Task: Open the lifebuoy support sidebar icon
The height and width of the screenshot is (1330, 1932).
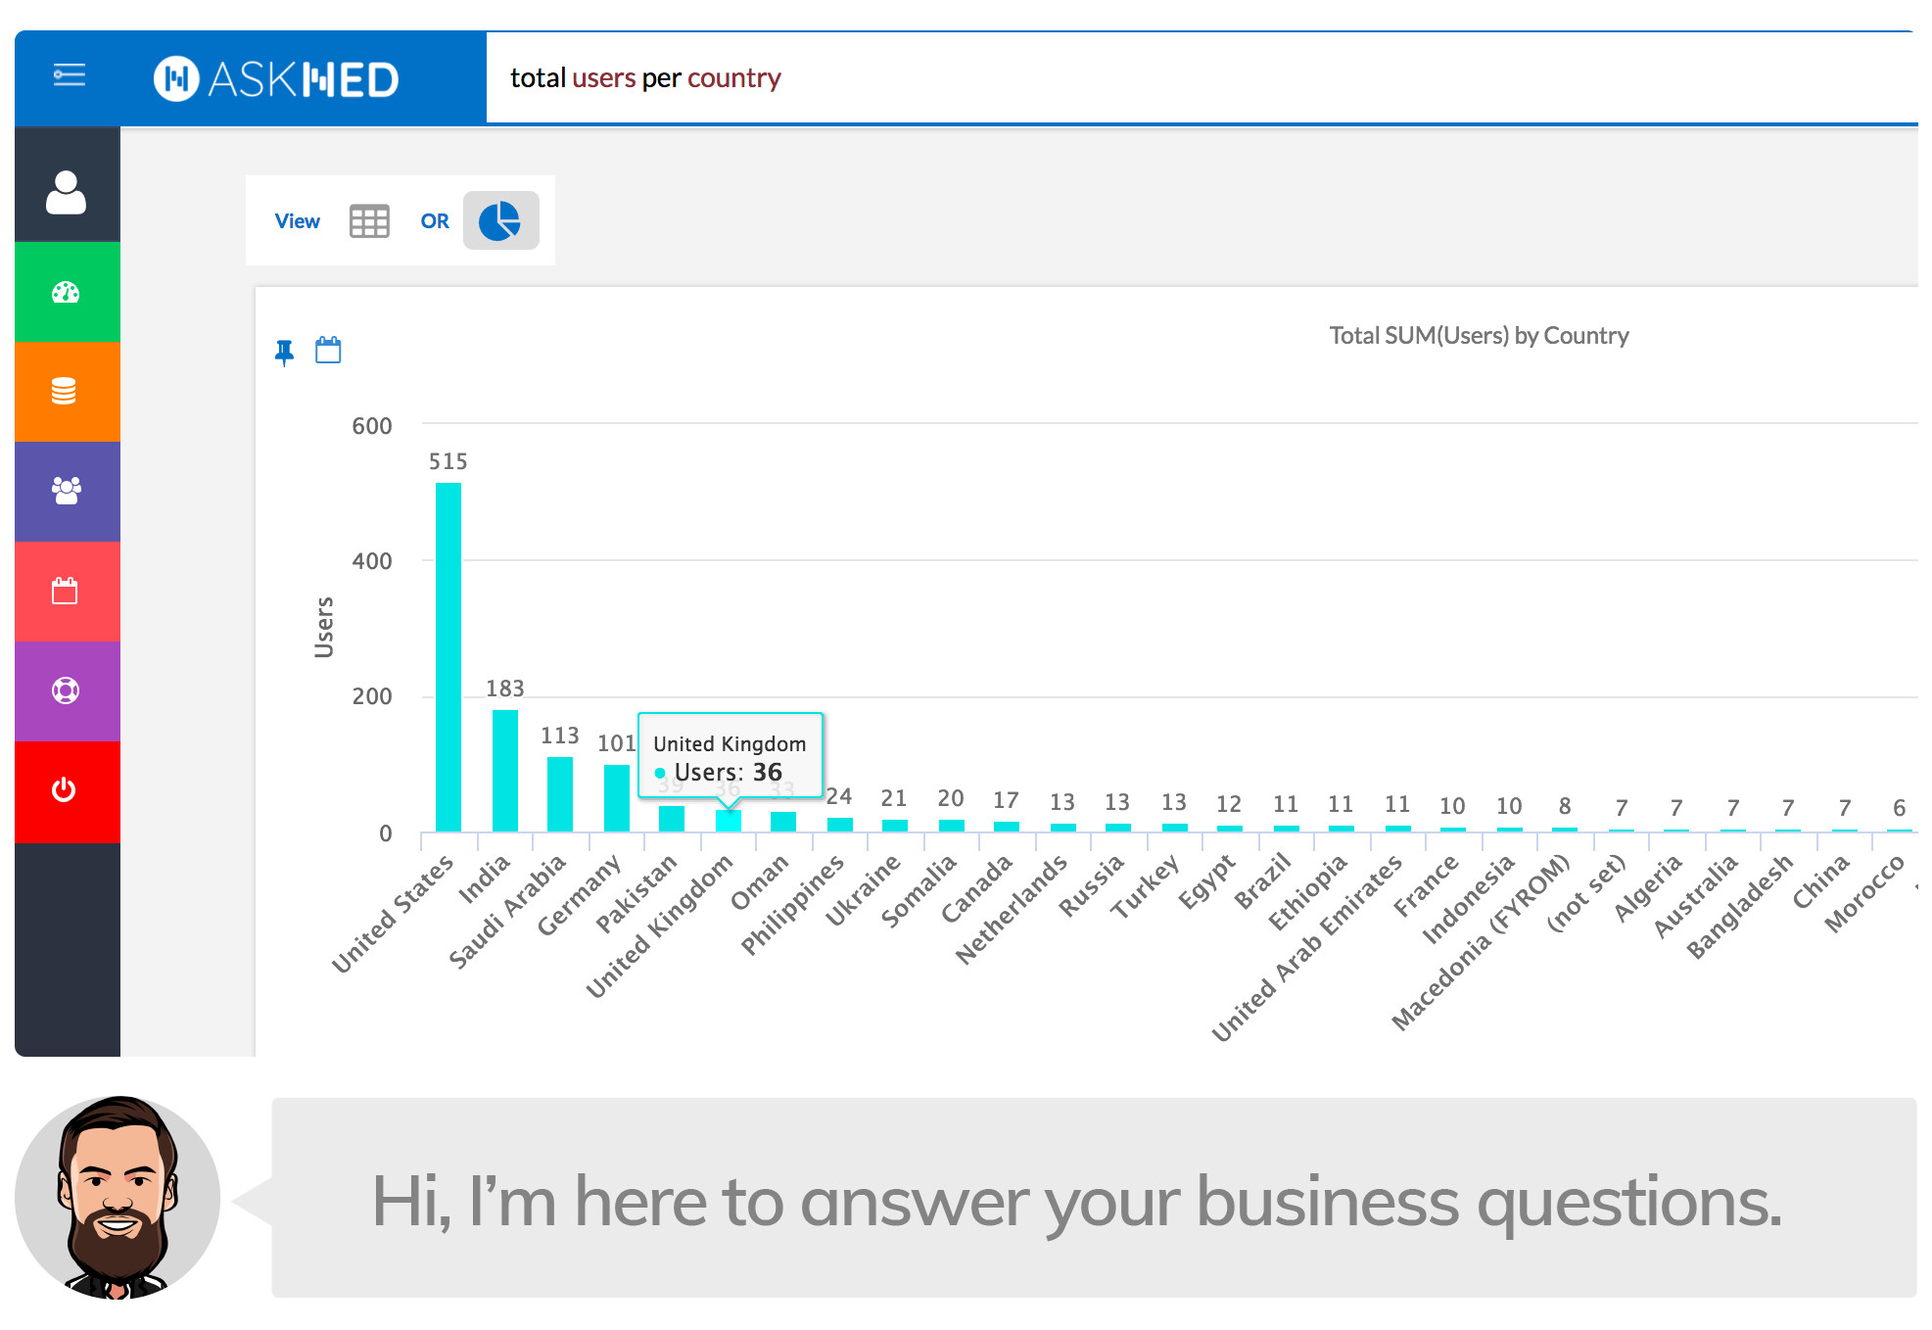Action: pyautogui.click(x=66, y=690)
